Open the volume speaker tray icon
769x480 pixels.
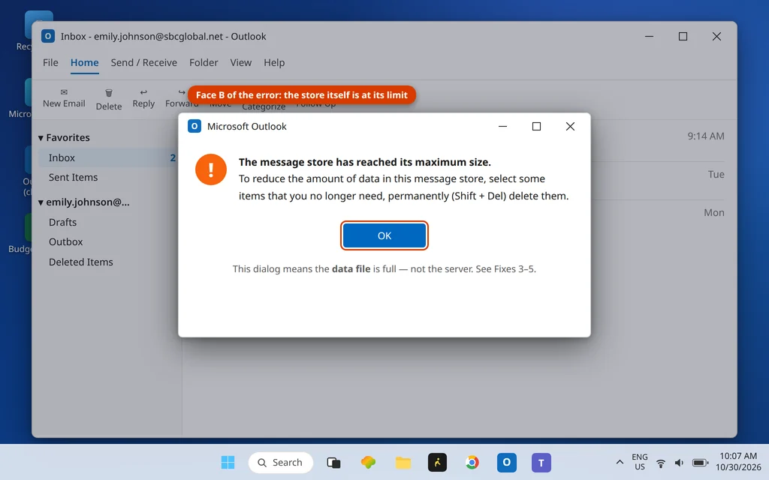coord(679,463)
